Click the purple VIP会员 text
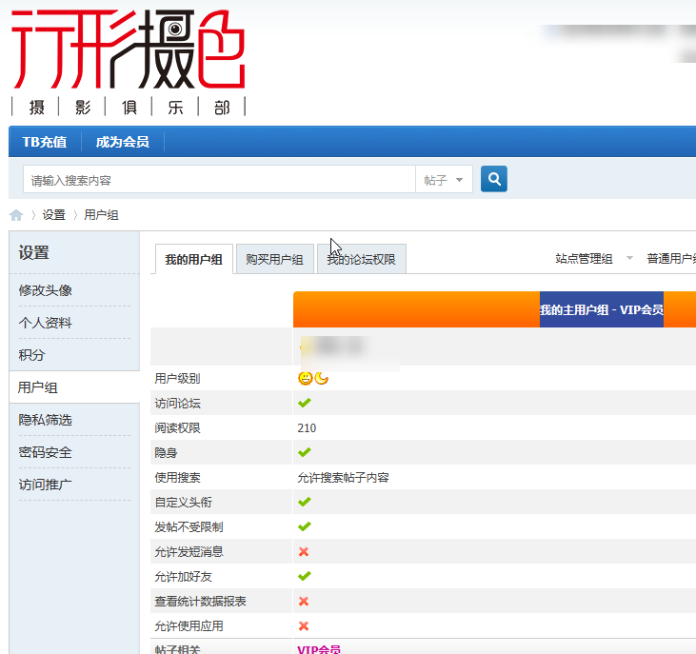The height and width of the screenshot is (654, 696). coord(319,649)
